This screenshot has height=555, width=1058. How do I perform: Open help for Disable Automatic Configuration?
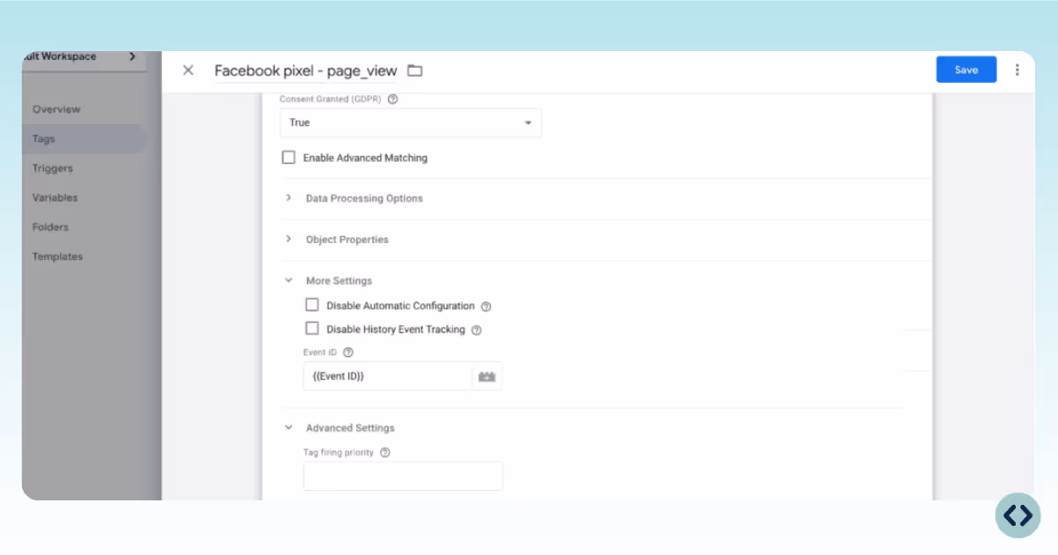point(486,307)
